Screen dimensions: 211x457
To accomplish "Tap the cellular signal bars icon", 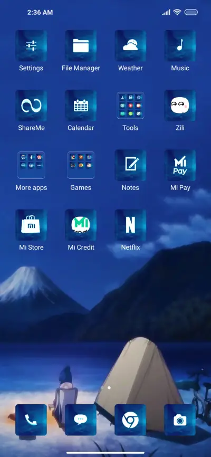I will tap(166, 12).
